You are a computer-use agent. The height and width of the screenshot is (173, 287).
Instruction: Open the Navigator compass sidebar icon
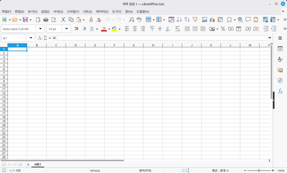(x=280, y=80)
